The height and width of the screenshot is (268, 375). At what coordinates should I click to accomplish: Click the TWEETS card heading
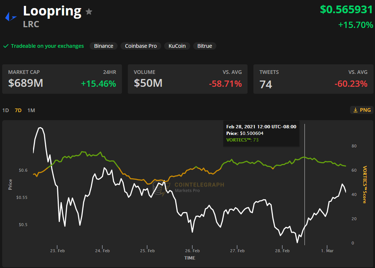pyautogui.click(x=269, y=72)
